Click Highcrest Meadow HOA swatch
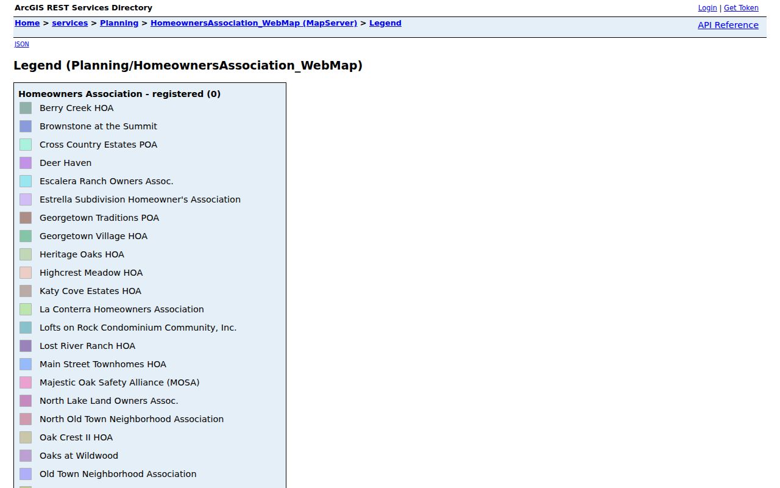Image resolution: width=780 pixels, height=488 pixels. tap(26, 273)
